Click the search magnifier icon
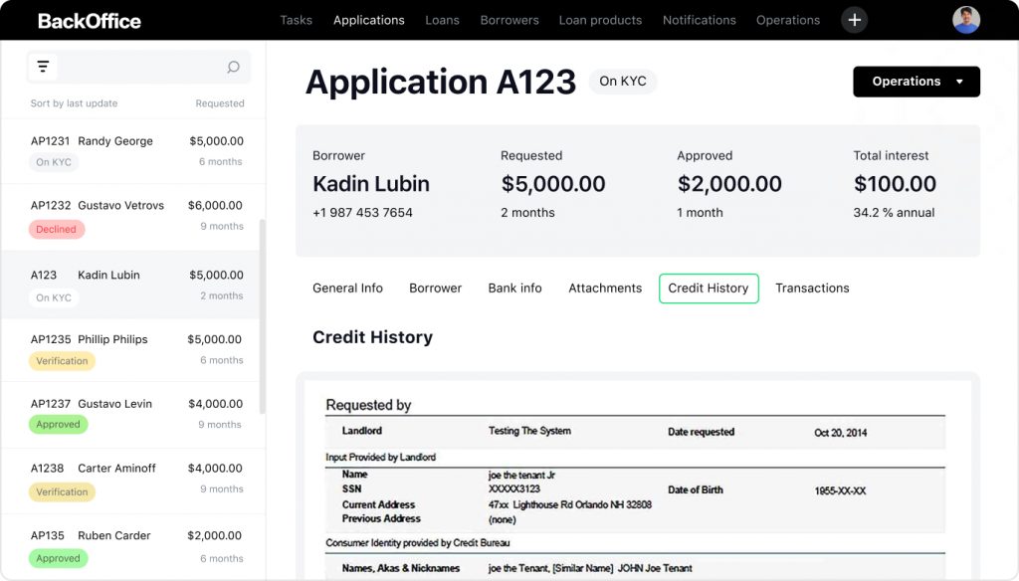Image resolution: width=1019 pixels, height=581 pixels. pos(233,67)
